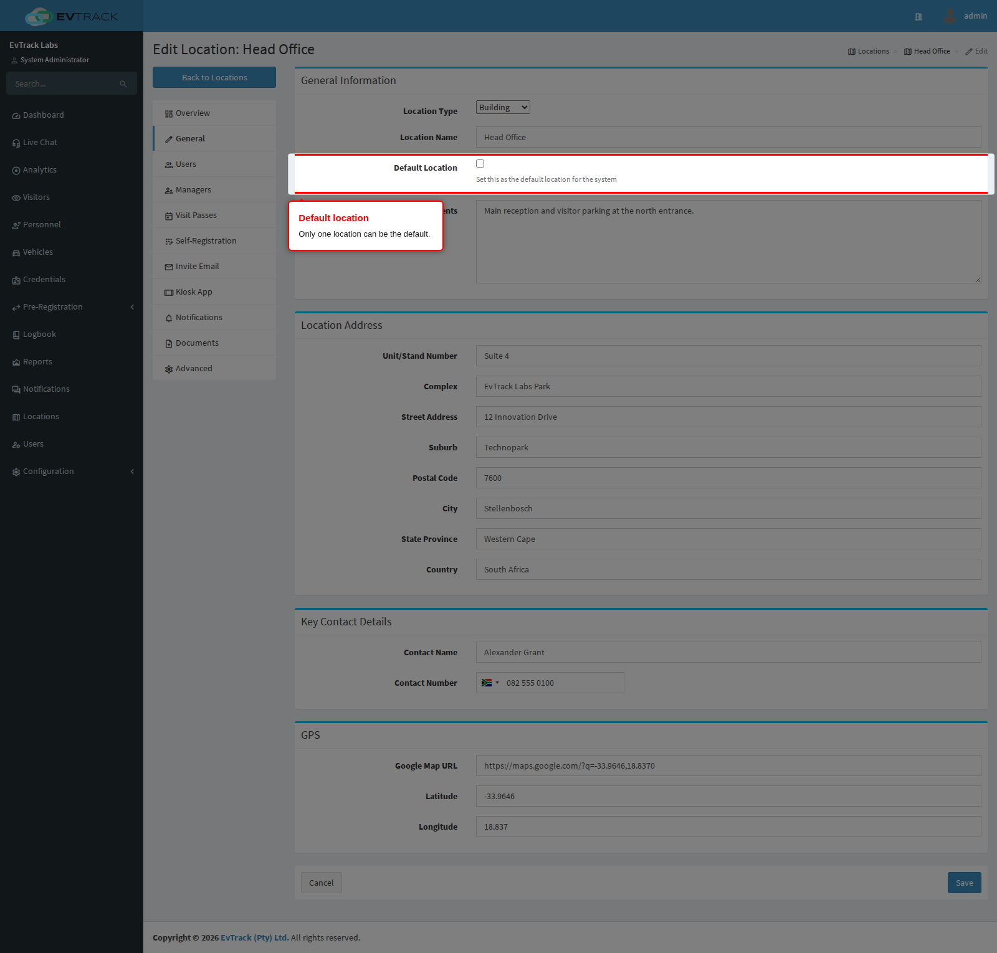Click Locations breadcrumb link
Viewport: 997px width, 953px height.
[869, 51]
